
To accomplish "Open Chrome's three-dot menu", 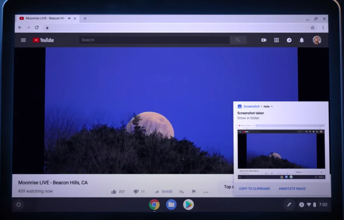I will tap(323, 27).
